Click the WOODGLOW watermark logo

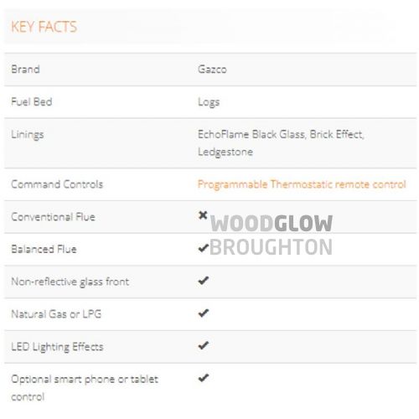pyautogui.click(x=272, y=224)
